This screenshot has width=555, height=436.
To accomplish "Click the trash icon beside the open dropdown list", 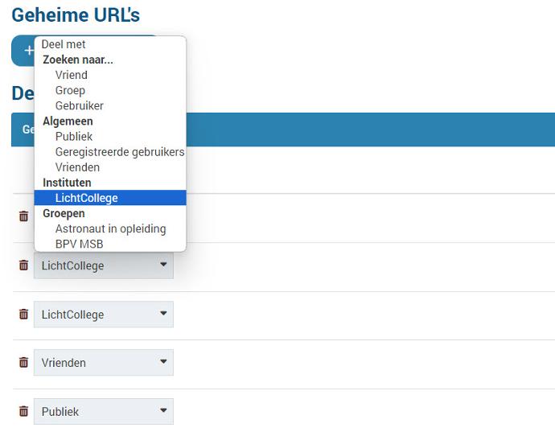I will coord(23,216).
